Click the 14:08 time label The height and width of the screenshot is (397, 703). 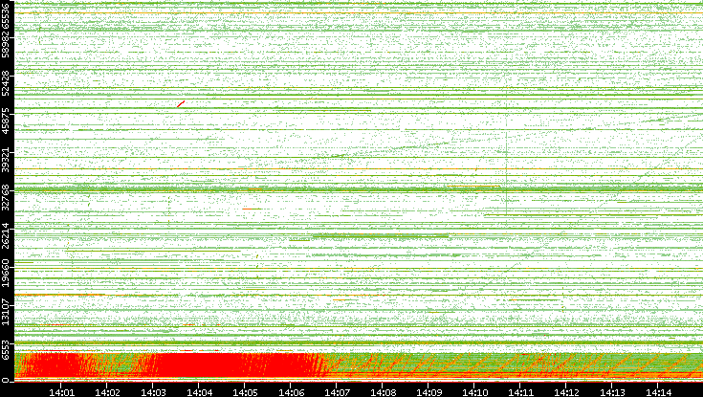click(384, 390)
